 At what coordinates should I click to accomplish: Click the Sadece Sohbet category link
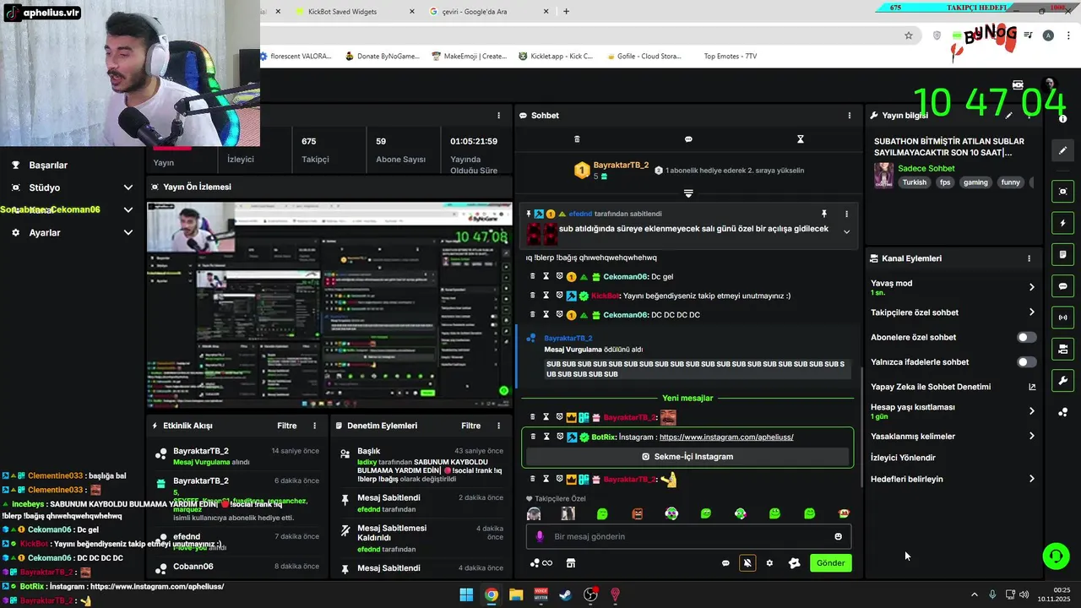(x=926, y=169)
